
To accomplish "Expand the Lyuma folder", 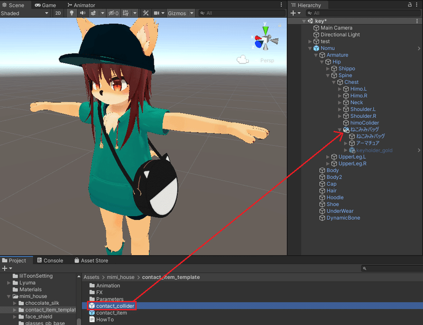I will [x=9, y=283].
